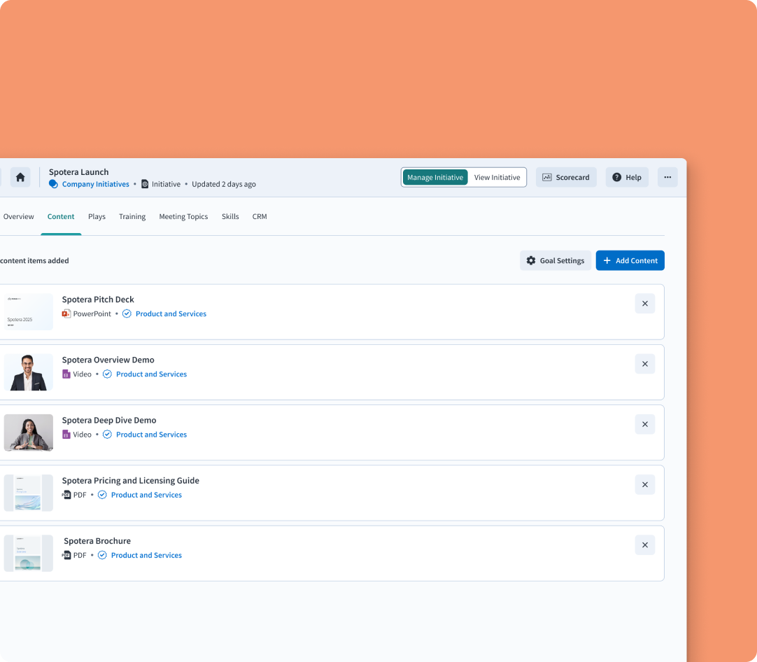The image size is (757, 662).
Task: Open Spotera Overview Demo video thumbnail
Action: [x=29, y=372]
